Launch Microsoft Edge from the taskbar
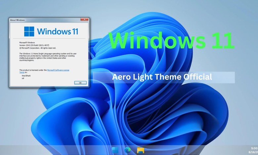Image resolution: width=258 pixels, height=155 pixels. (128, 150)
